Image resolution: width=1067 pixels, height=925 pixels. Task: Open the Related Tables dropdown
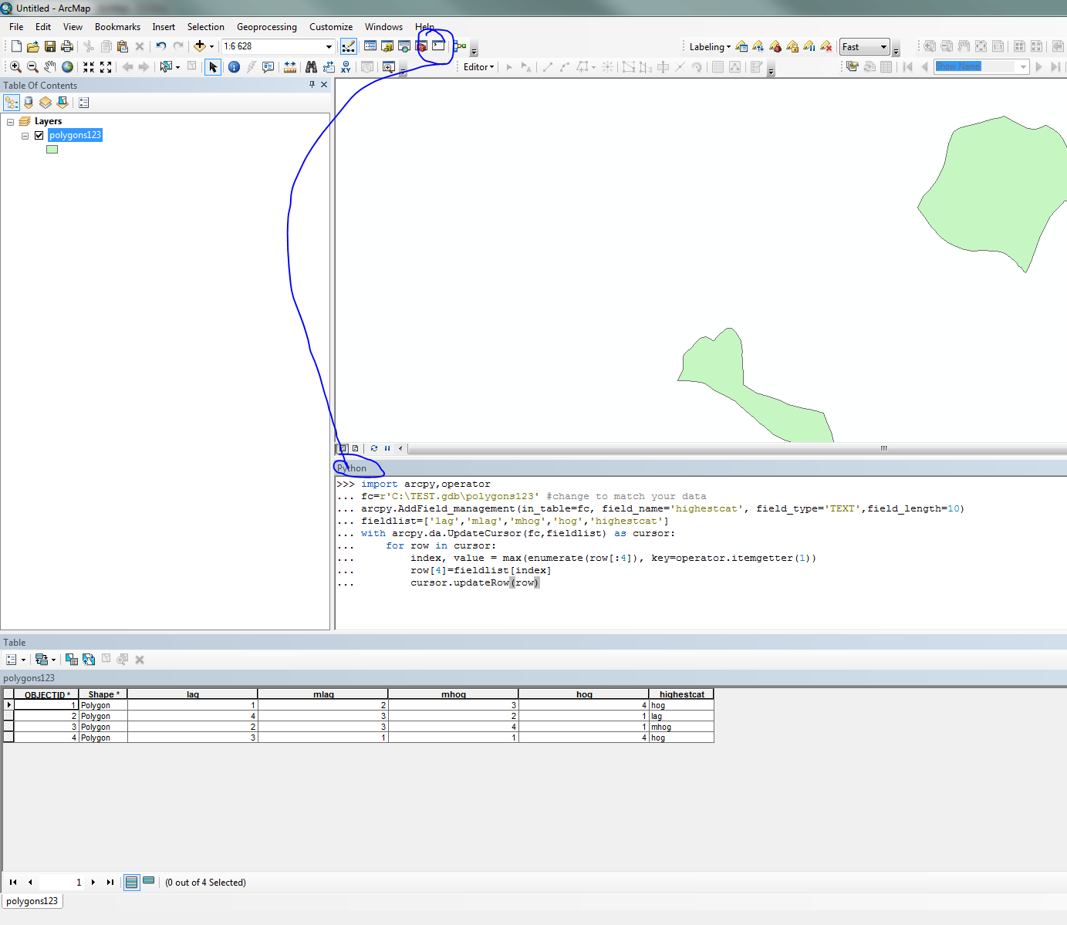(46, 660)
